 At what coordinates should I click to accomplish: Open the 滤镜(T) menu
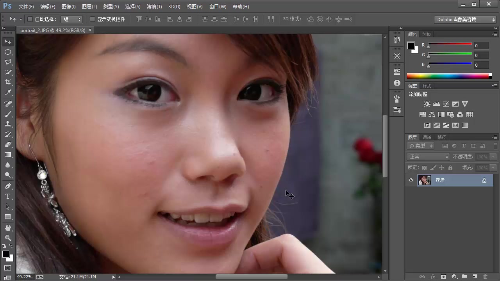154,7
